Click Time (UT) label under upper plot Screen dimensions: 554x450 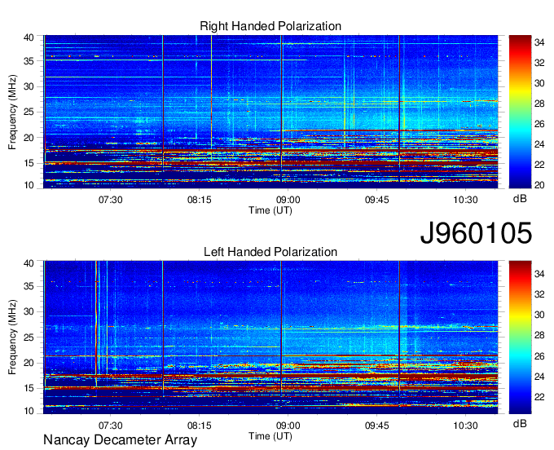[x=270, y=210]
